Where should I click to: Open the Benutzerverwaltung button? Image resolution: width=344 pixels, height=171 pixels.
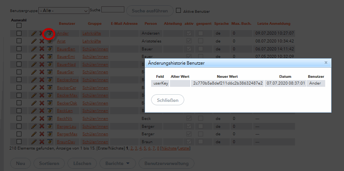coord(167,163)
